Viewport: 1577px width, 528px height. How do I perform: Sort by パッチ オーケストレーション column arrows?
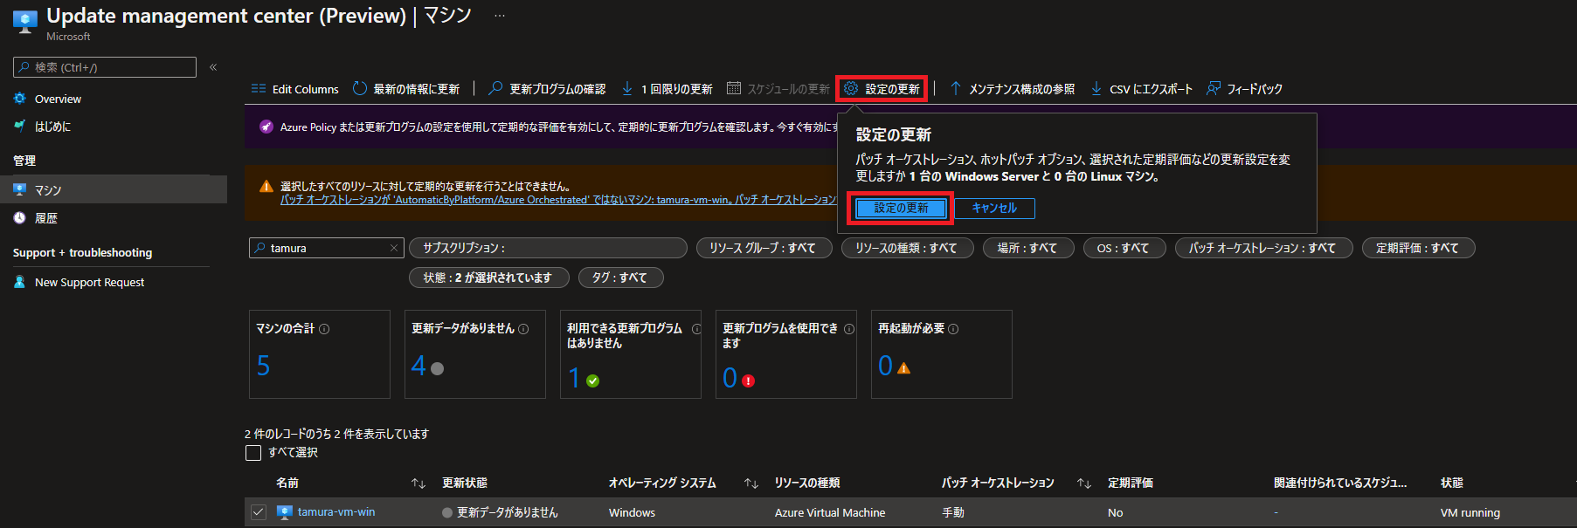point(1084,483)
